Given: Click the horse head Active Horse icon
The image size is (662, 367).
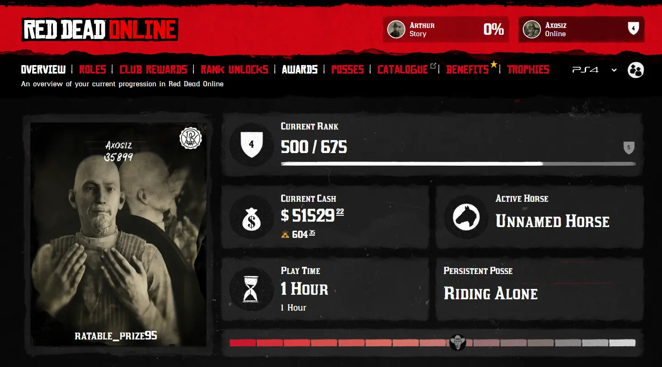Looking at the screenshot, I should click(467, 217).
